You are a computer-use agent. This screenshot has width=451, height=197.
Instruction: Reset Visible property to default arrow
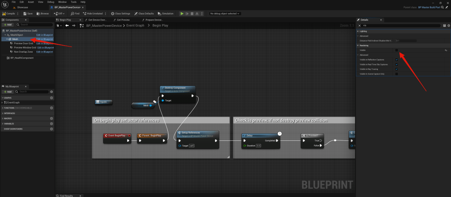[x=446, y=50]
